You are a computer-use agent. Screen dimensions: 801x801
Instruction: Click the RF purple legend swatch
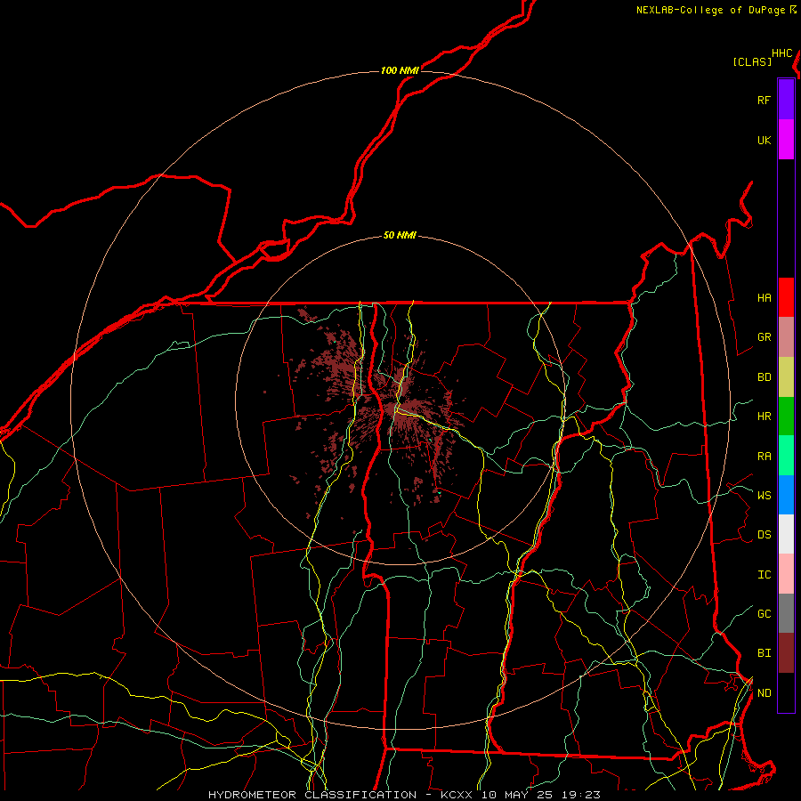pos(786,100)
